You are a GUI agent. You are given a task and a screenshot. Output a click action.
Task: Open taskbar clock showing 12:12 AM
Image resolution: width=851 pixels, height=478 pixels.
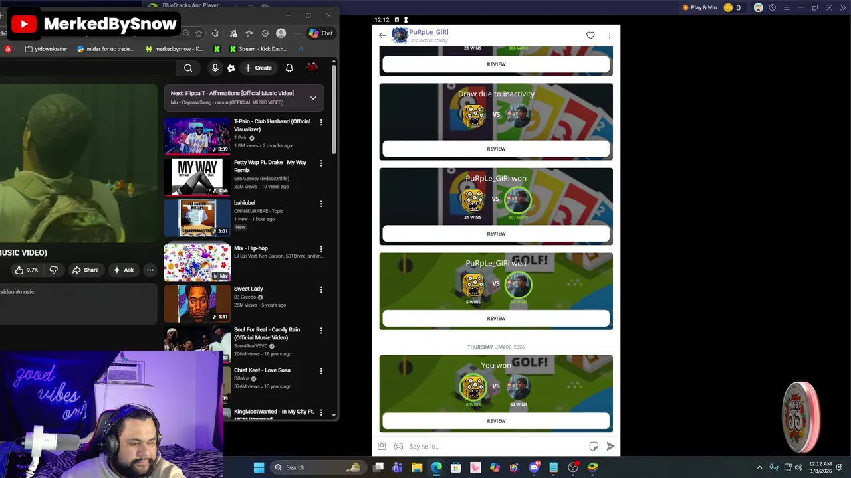(820, 467)
